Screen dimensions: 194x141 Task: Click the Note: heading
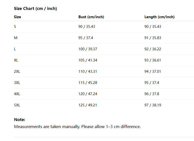[19, 120]
